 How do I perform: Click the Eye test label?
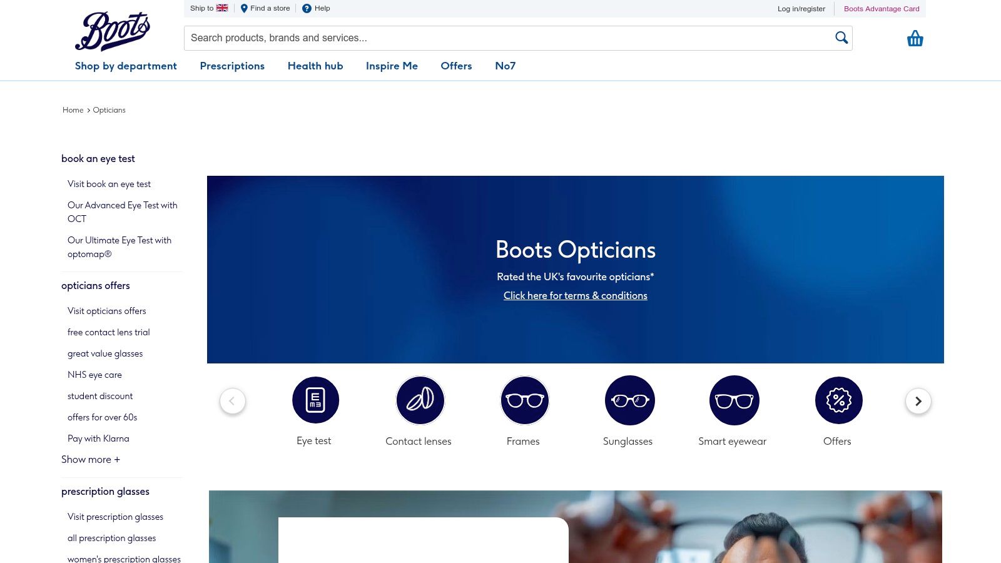pyautogui.click(x=314, y=441)
